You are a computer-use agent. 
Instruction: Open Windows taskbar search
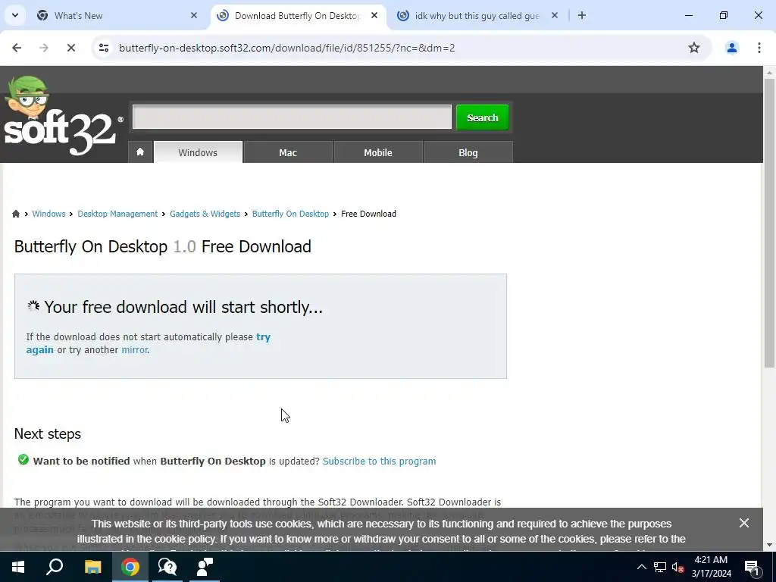tap(55, 567)
